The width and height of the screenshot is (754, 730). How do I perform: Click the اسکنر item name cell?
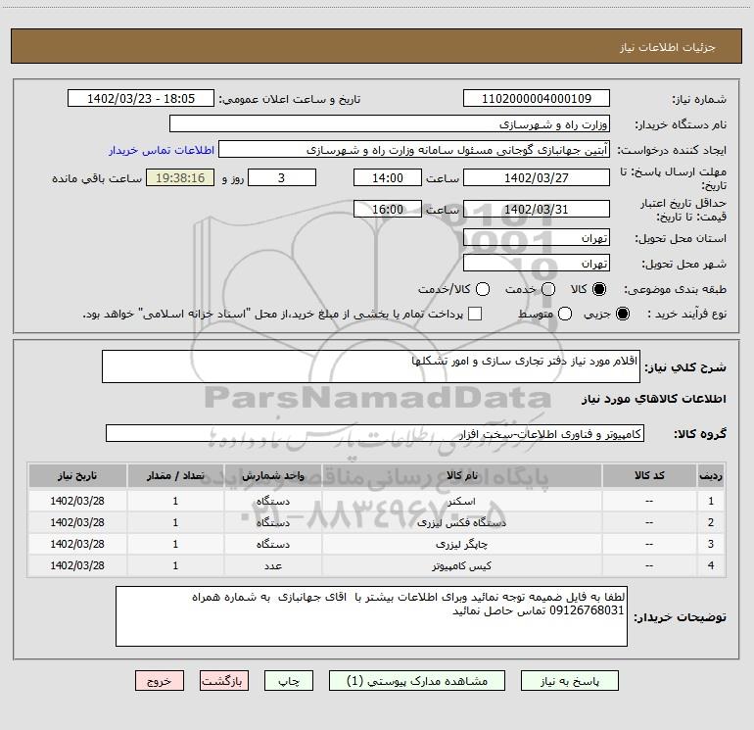(x=461, y=501)
